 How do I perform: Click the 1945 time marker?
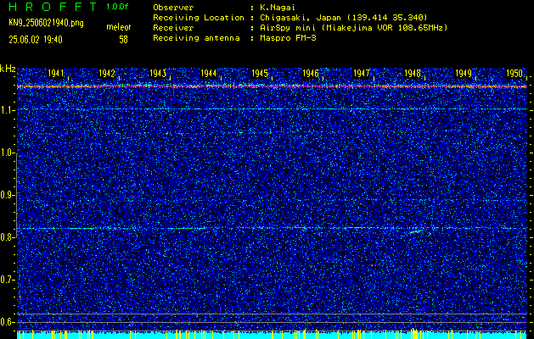coord(260,74)
